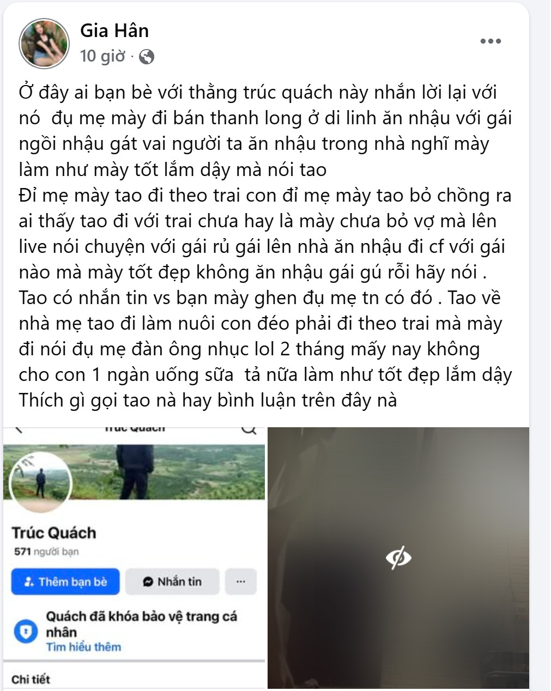551x691 pixels.
Task: Click the Chi tiết section heading
Action: point(31,679)
